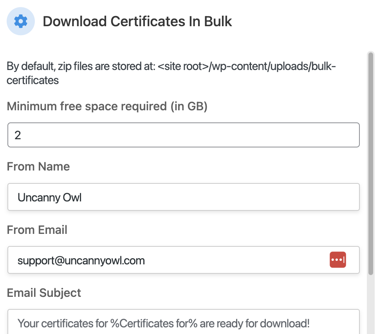379x334 pixels.
Task: Click the "From Email" field label
Action: tap(37, 230)
